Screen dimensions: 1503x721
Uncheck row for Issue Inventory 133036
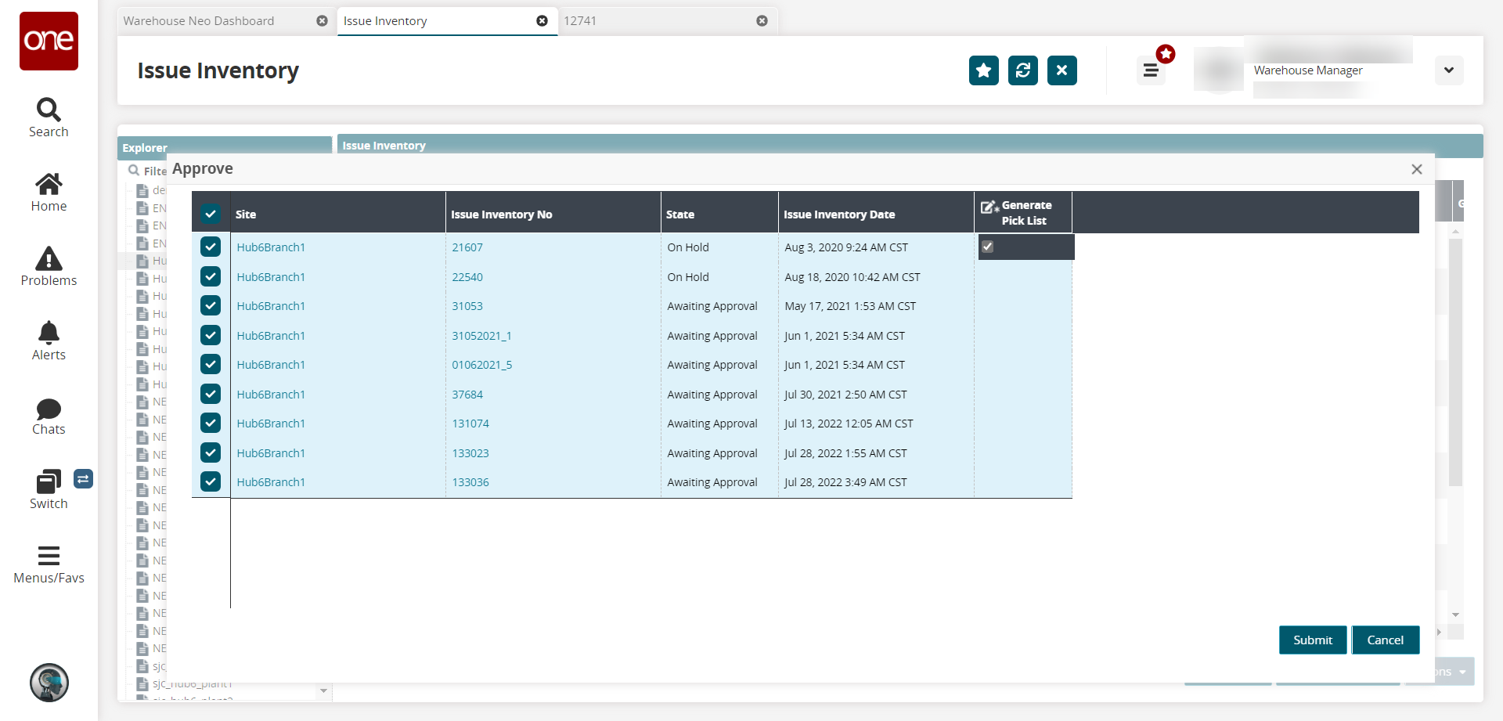pyautogui.click(x=211, y=482)
